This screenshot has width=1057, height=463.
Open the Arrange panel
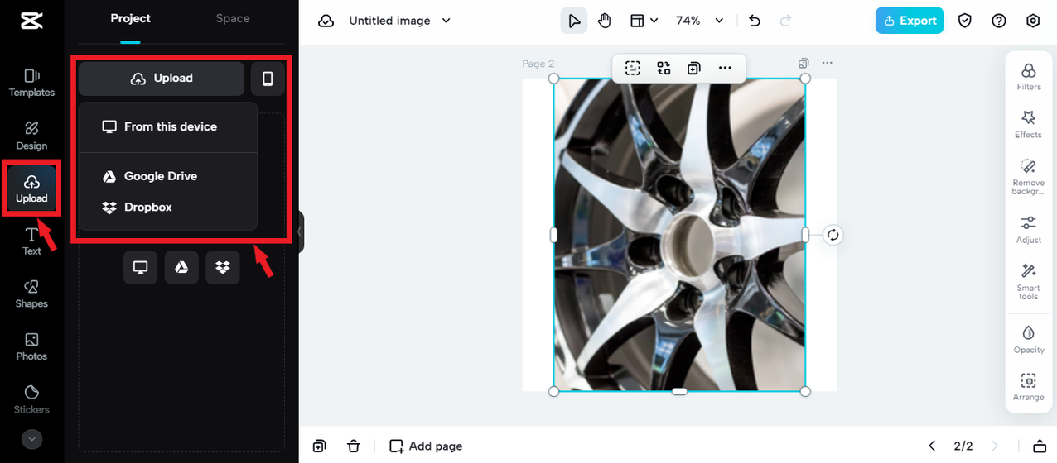point(1029,387)
